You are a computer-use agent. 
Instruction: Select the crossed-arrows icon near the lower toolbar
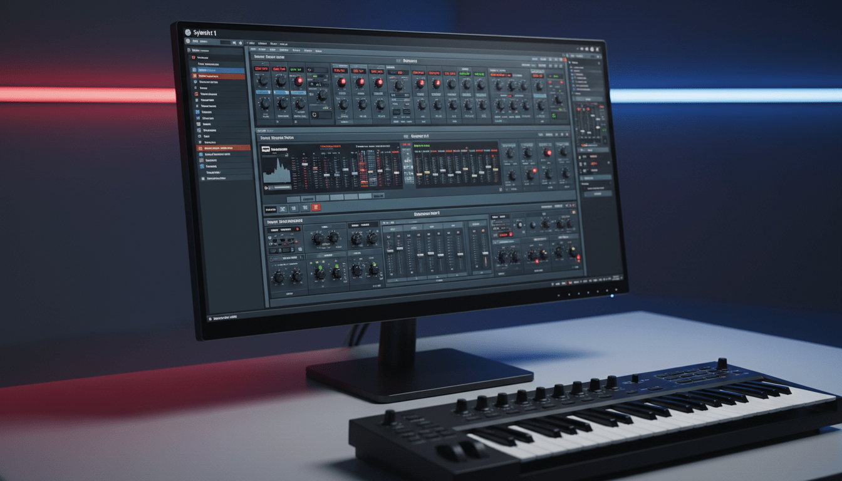pos(282,209)
